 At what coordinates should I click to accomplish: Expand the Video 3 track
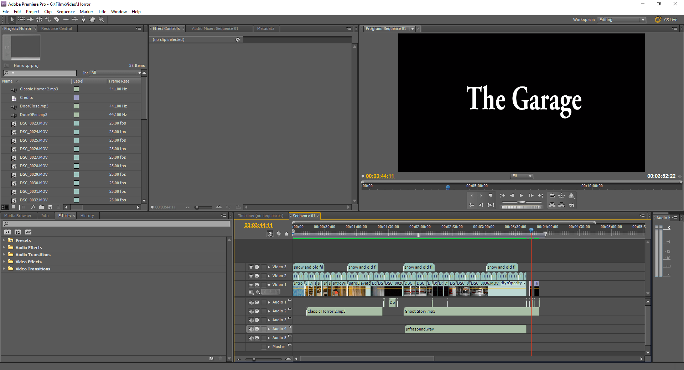(x=269, y=267)
